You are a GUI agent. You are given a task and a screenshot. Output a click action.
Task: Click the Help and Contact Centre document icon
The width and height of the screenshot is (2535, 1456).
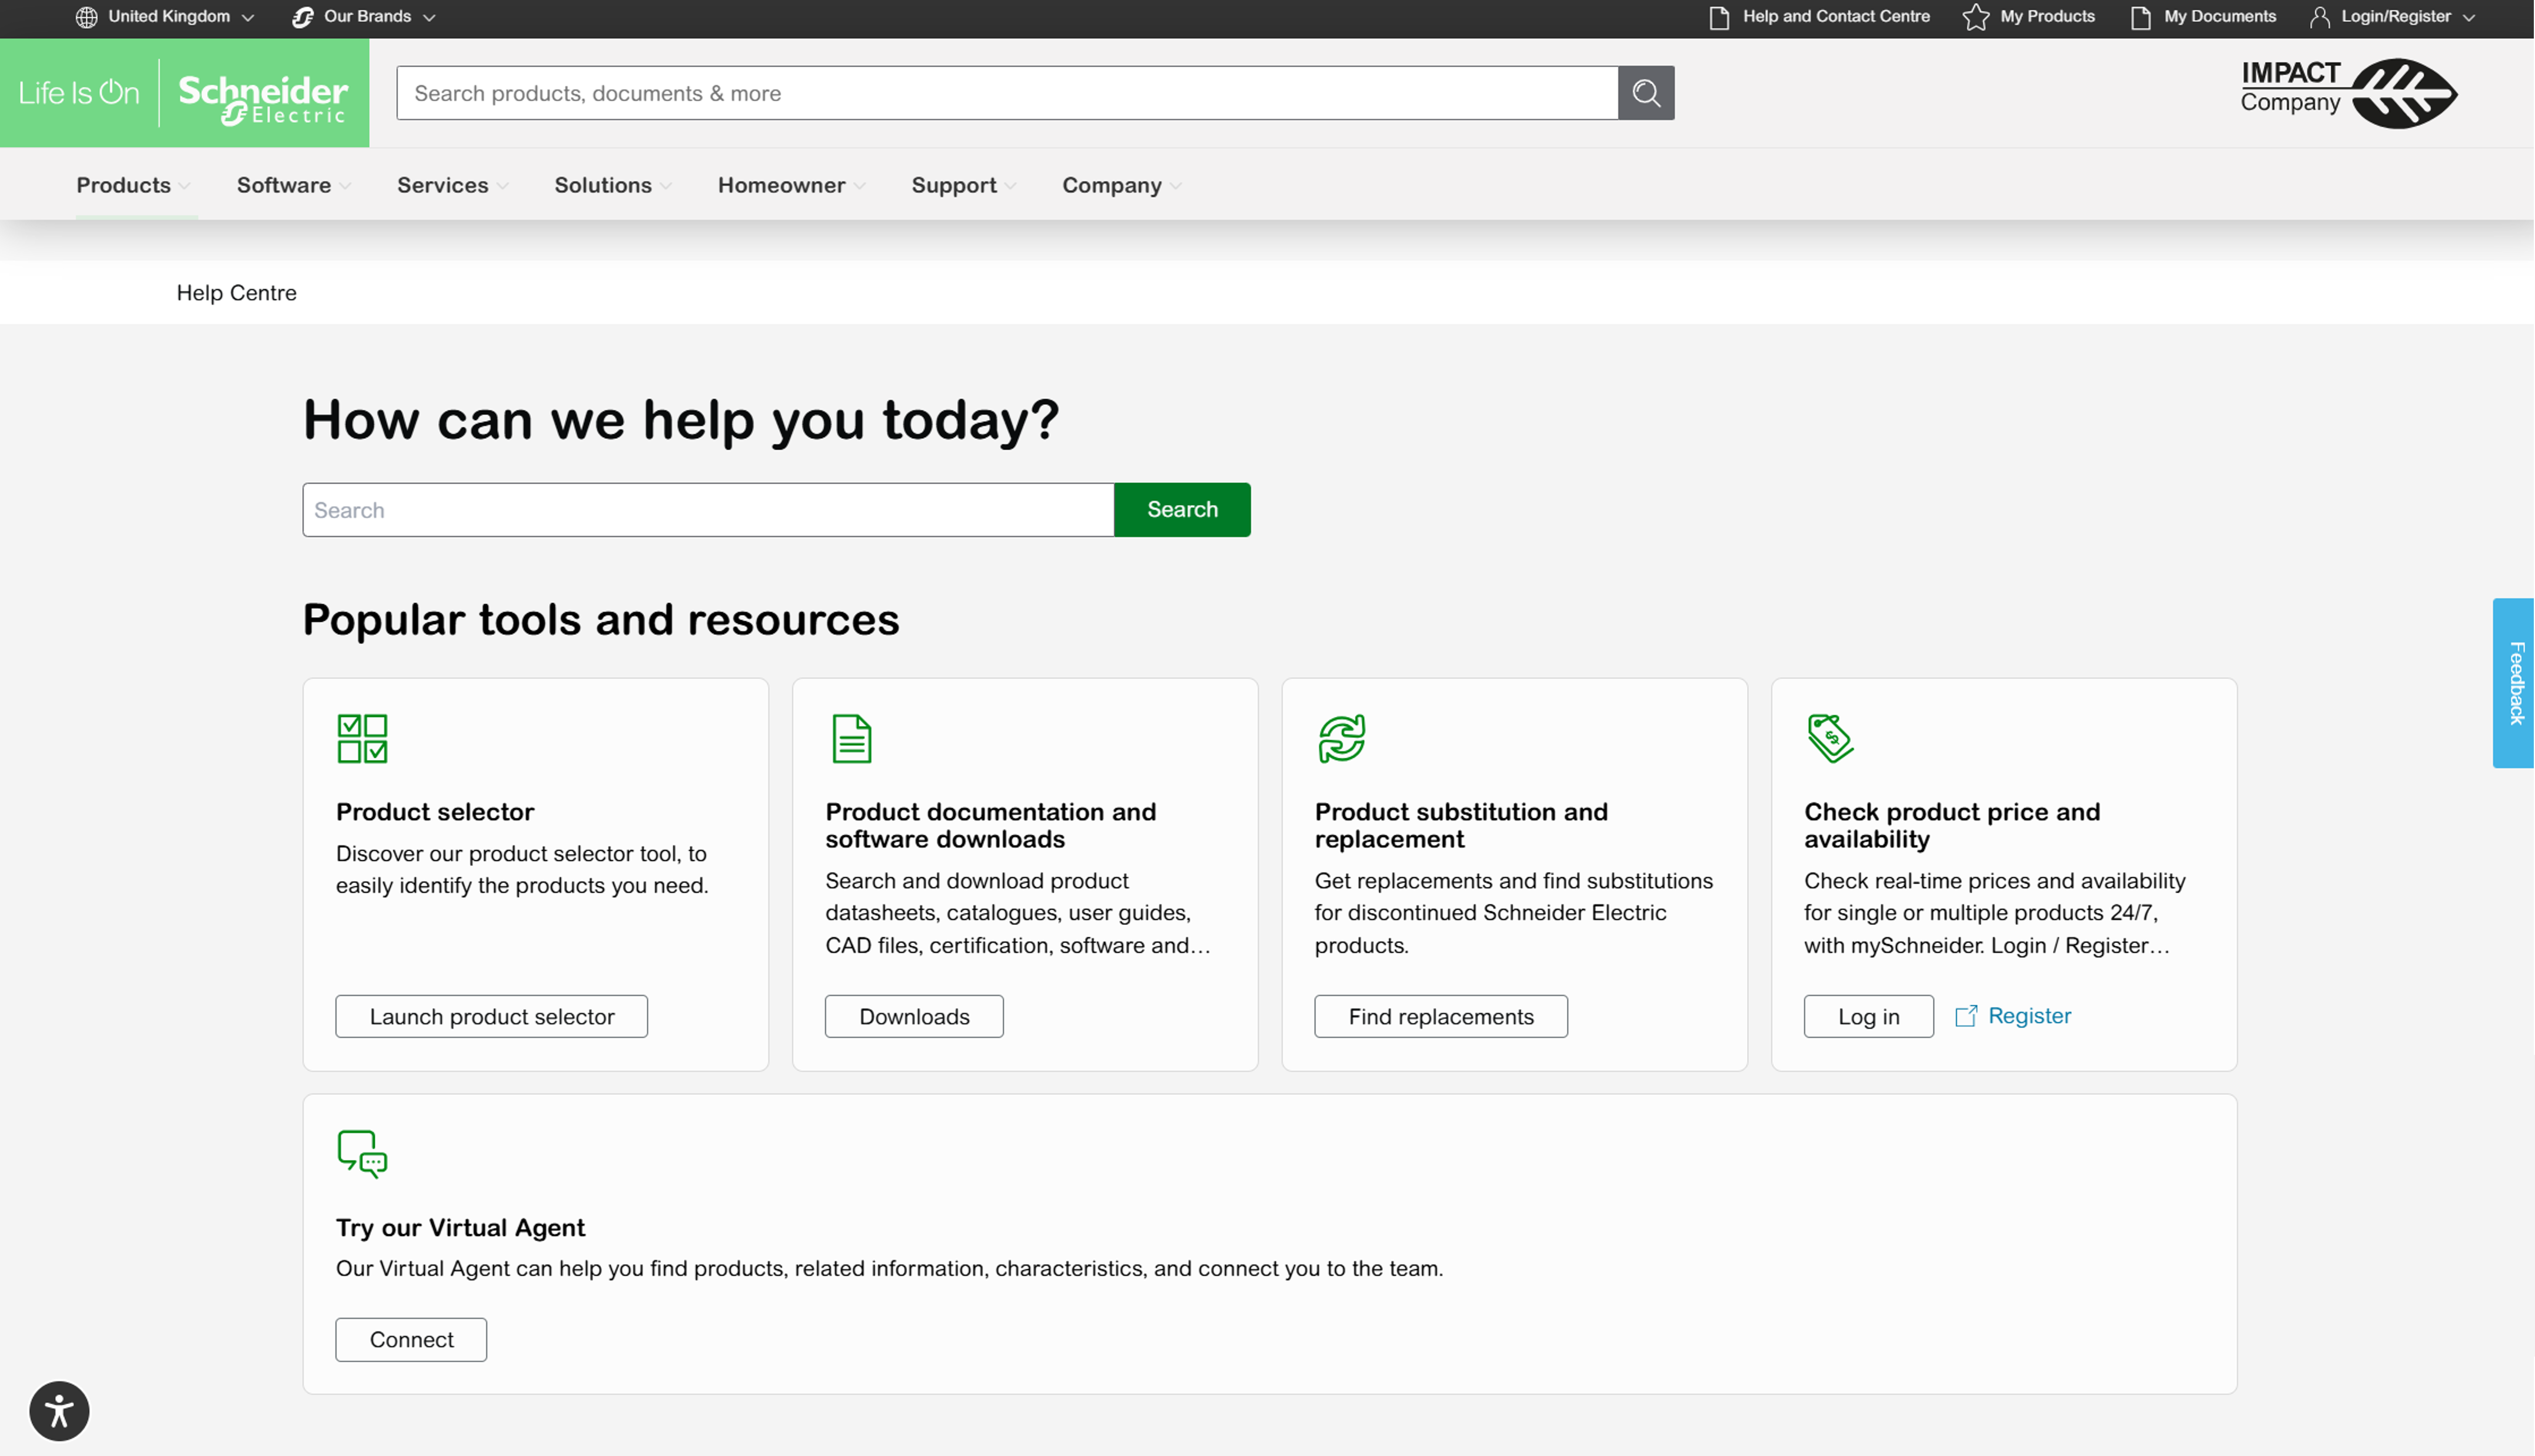[1720, 17]
